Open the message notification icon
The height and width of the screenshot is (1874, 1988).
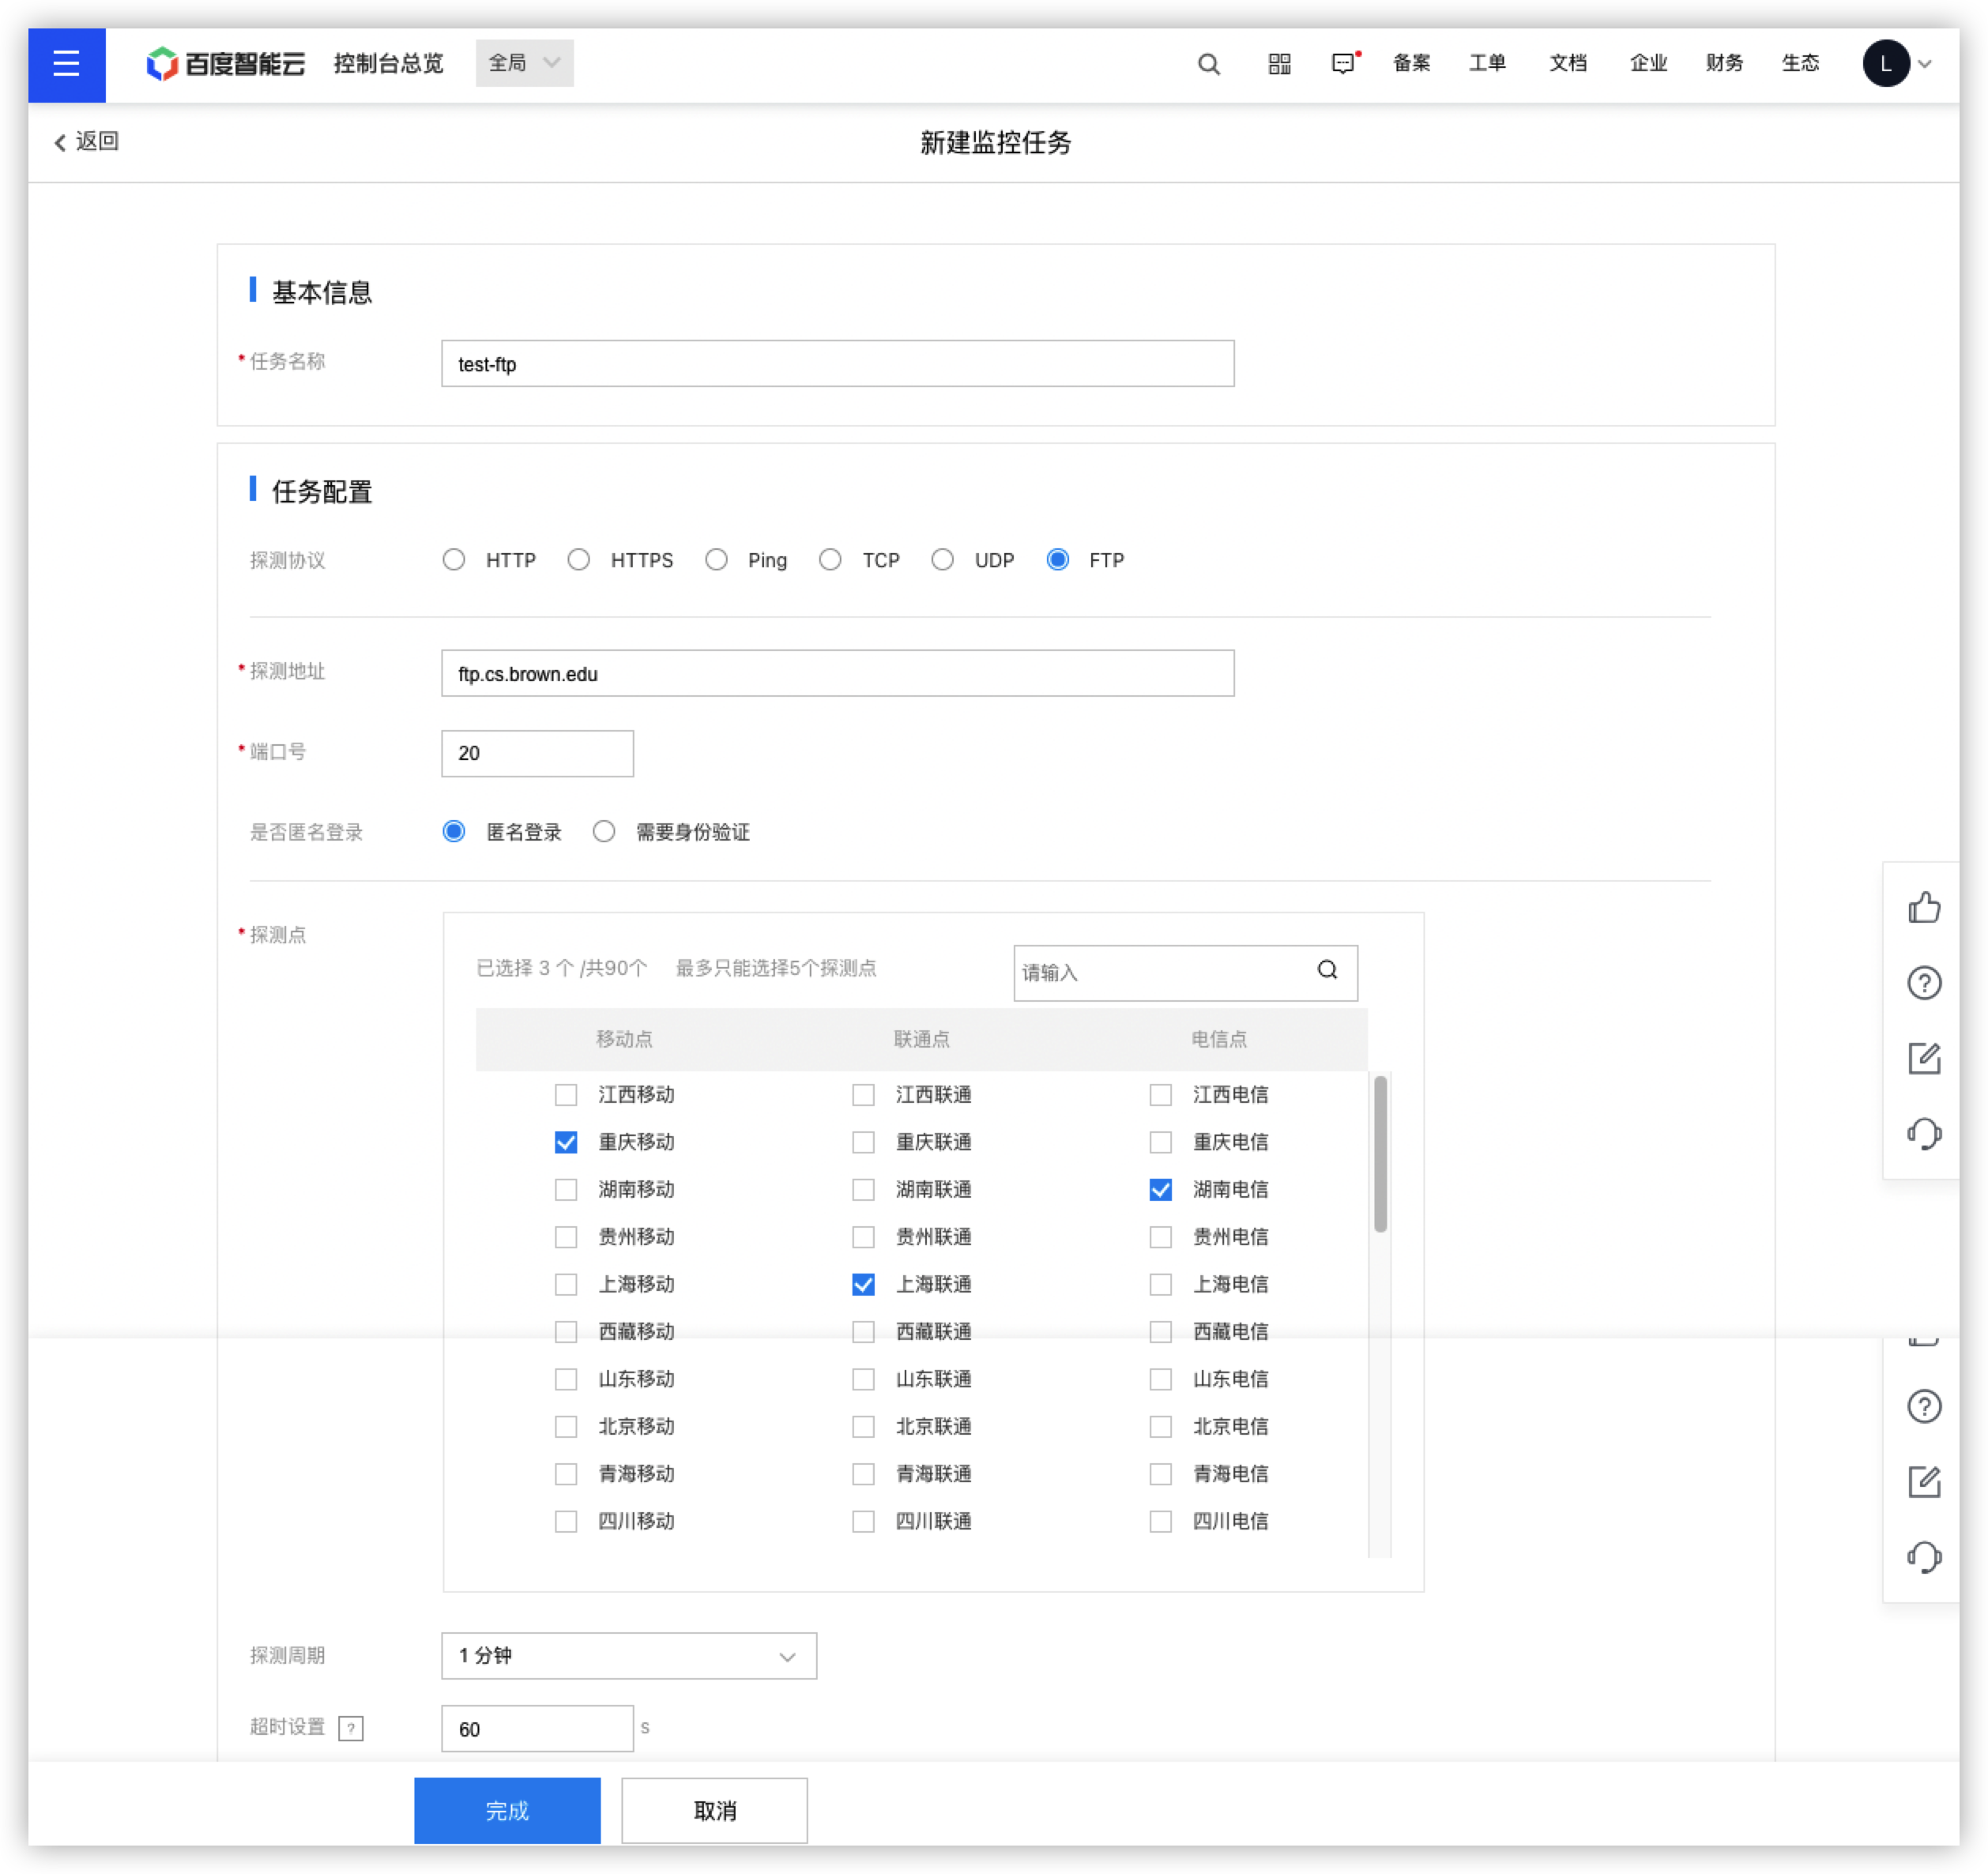pyautogui.click(x=1343, y=64)
